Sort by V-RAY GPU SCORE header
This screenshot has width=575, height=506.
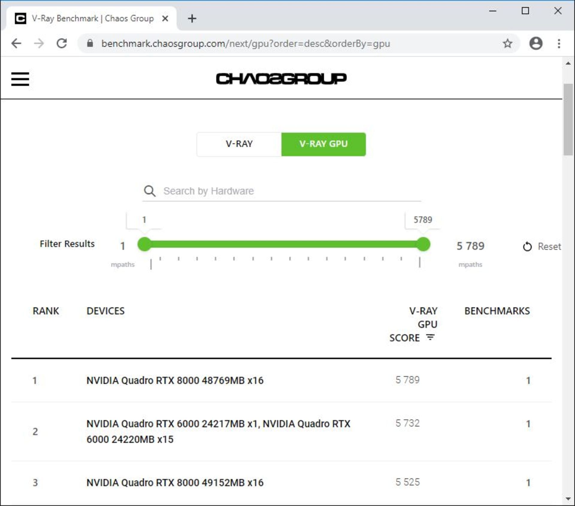pos(413,324)
